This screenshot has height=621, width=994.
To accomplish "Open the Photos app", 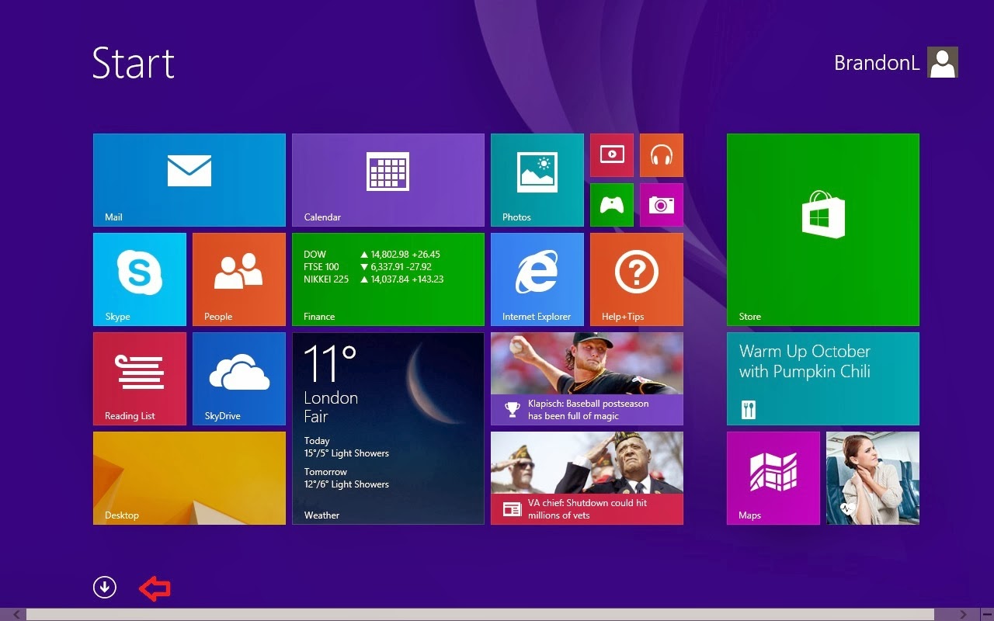I will (537, 179).
